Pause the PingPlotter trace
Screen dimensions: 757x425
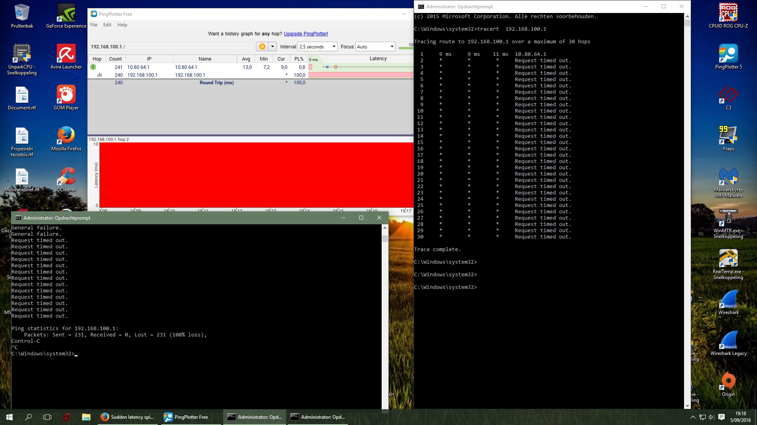[x=262, y=46]
